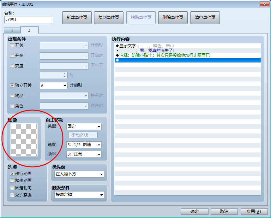Click the 图像 graphic preview box
Screen dimensions: 271x218
click(x=24, y=140)
